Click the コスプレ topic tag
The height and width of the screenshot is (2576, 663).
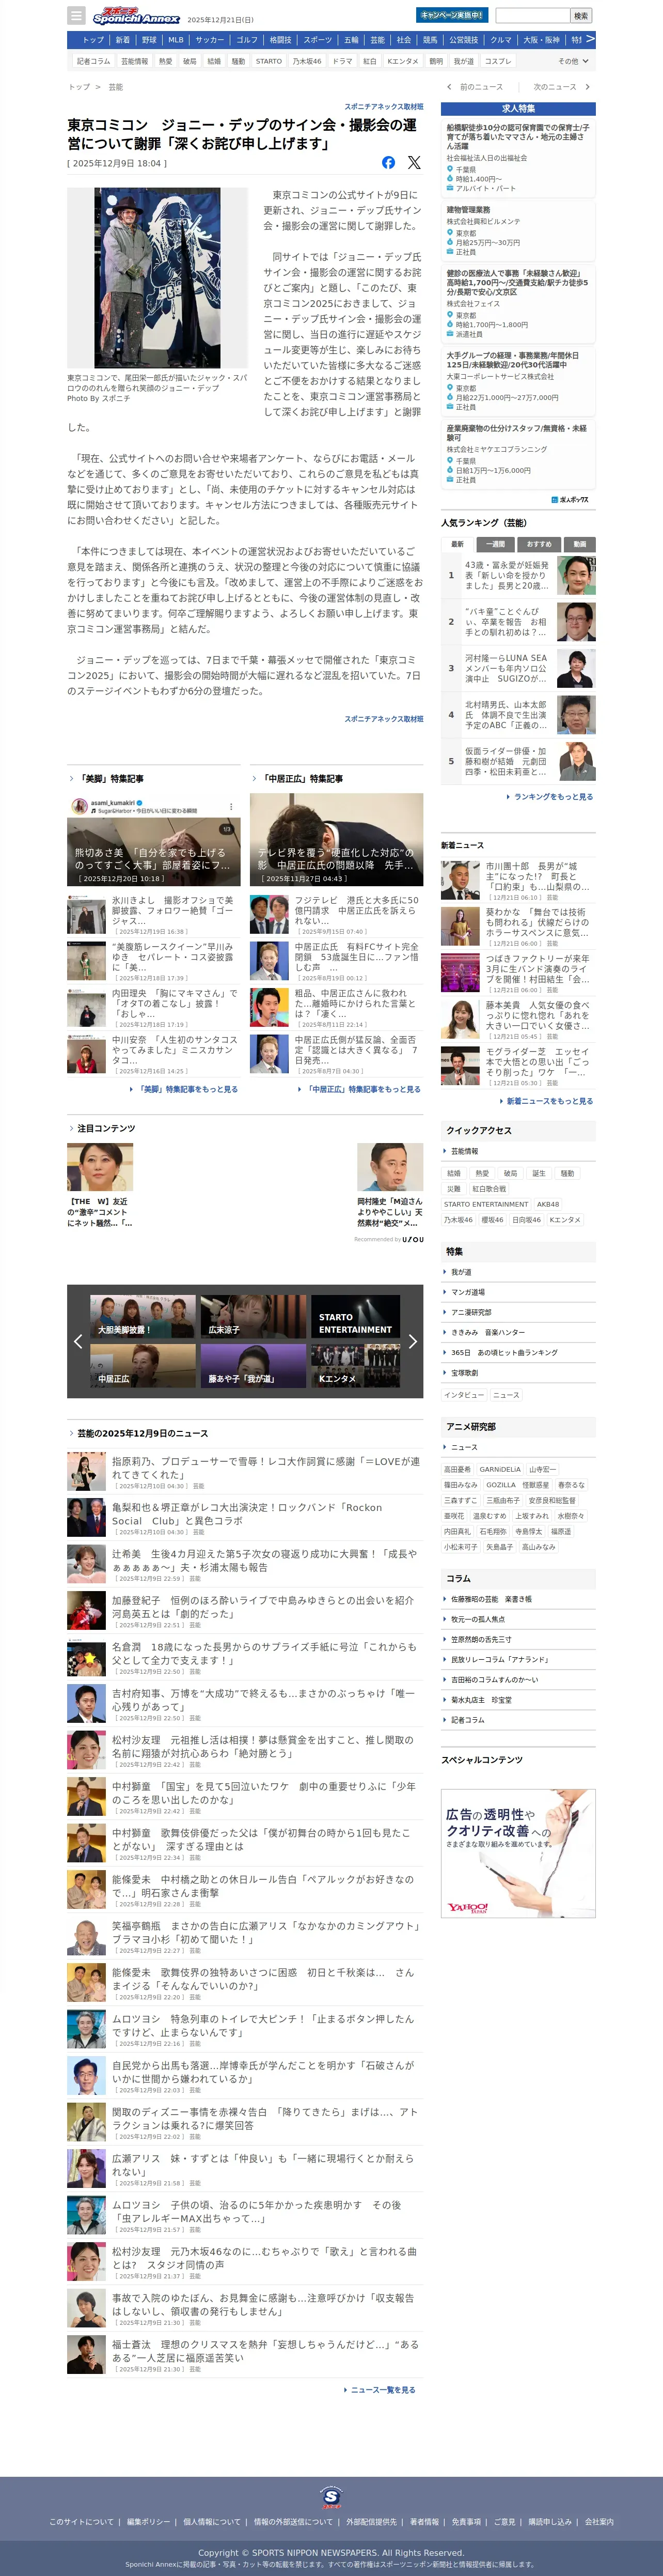click(498, 61)
